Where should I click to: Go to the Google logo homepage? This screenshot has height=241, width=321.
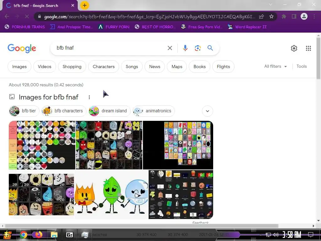(x=22, y=48)
